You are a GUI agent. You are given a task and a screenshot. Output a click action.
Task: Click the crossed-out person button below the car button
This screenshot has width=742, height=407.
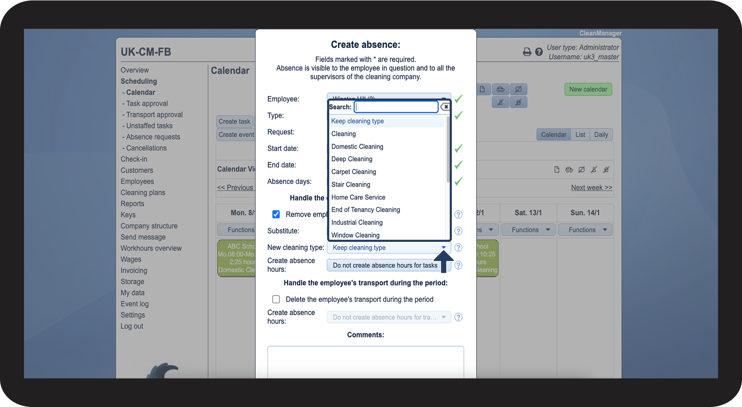point(501,102)
